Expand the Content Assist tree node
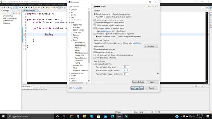 coord(74,45)
